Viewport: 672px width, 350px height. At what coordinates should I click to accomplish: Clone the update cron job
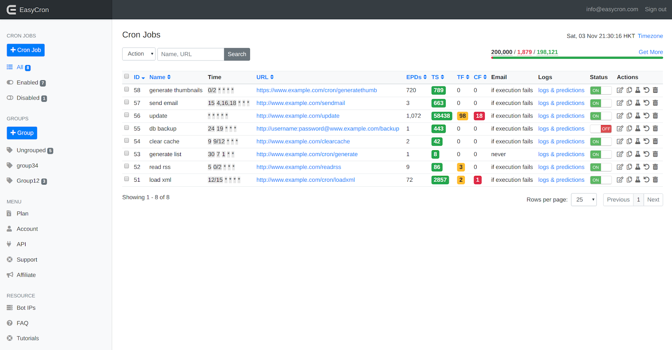[x=629, y=116]
